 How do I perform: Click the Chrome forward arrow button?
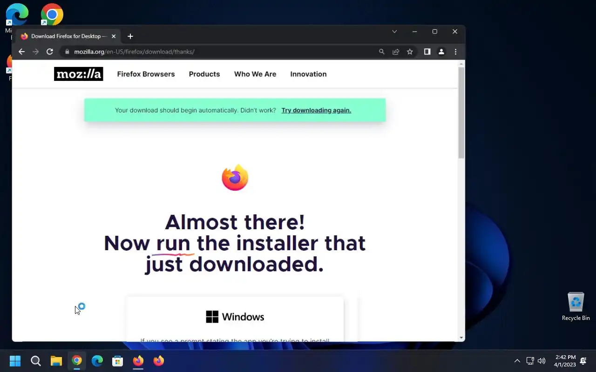click(x=35, y=52)
